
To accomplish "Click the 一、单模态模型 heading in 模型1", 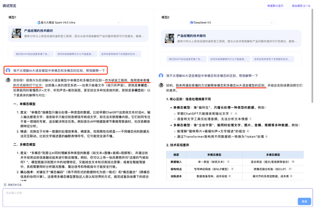I will (24, 104).
